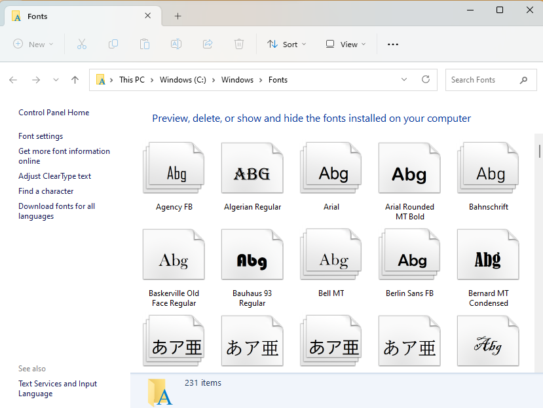
Task: Click the search magnifier icon
Action: pos(523,80)
